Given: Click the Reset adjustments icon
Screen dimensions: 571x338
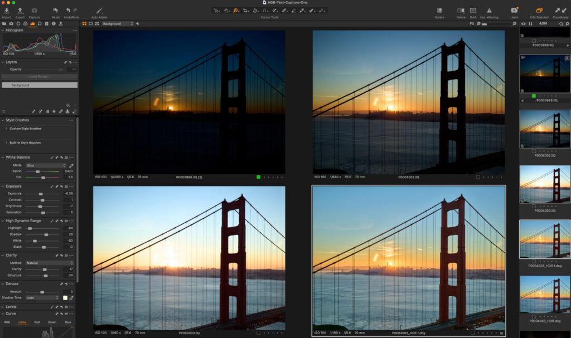Looking at the screenshot, I should click(x=55, y=11).
